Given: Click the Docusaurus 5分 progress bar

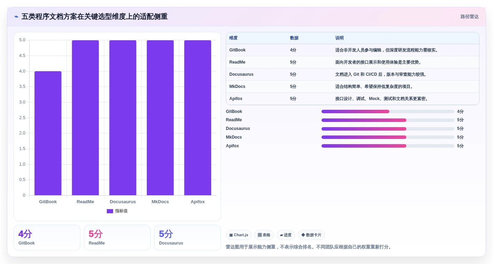Looking at the screenshot, I should (388, 129).
